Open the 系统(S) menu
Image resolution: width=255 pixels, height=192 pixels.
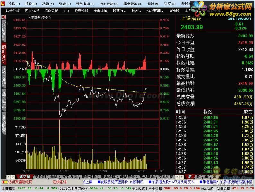(x=14, y=4)
